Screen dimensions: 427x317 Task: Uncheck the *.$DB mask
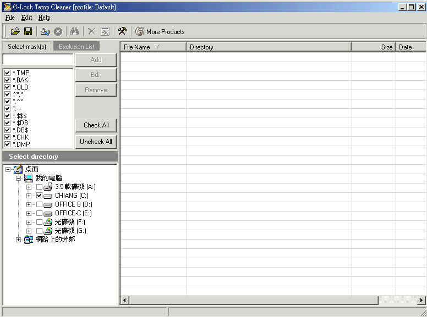pos(7,123)
